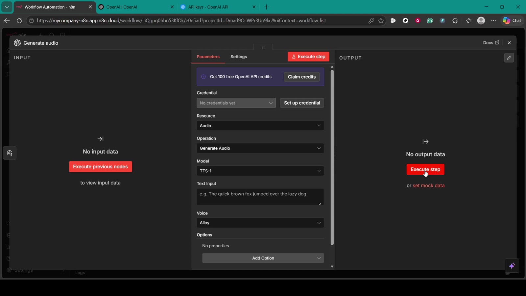
Task: Open the Copilot Chat button
Action: tap(512, 20)
